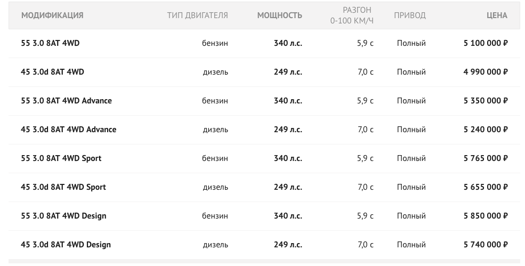Click the 5 740 000 ₽ price
This screenshot has height=266, width=525.
[486, 245]
